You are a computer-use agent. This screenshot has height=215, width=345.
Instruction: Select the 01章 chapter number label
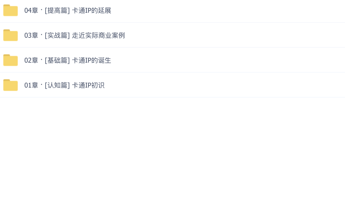pos(31,85)
